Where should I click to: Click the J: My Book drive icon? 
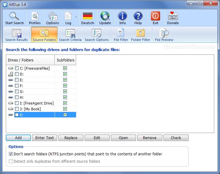coord(11,109)
